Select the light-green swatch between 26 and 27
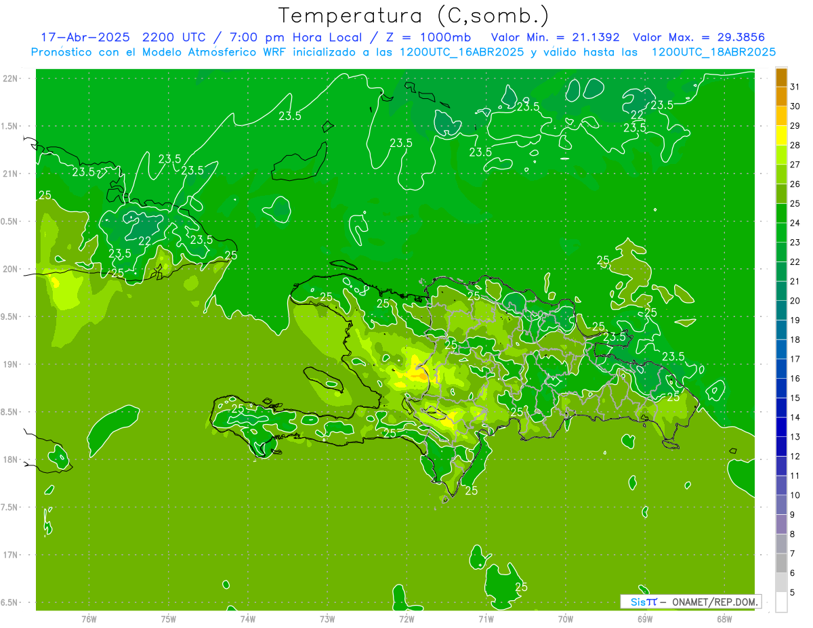 tap(781, 174)
